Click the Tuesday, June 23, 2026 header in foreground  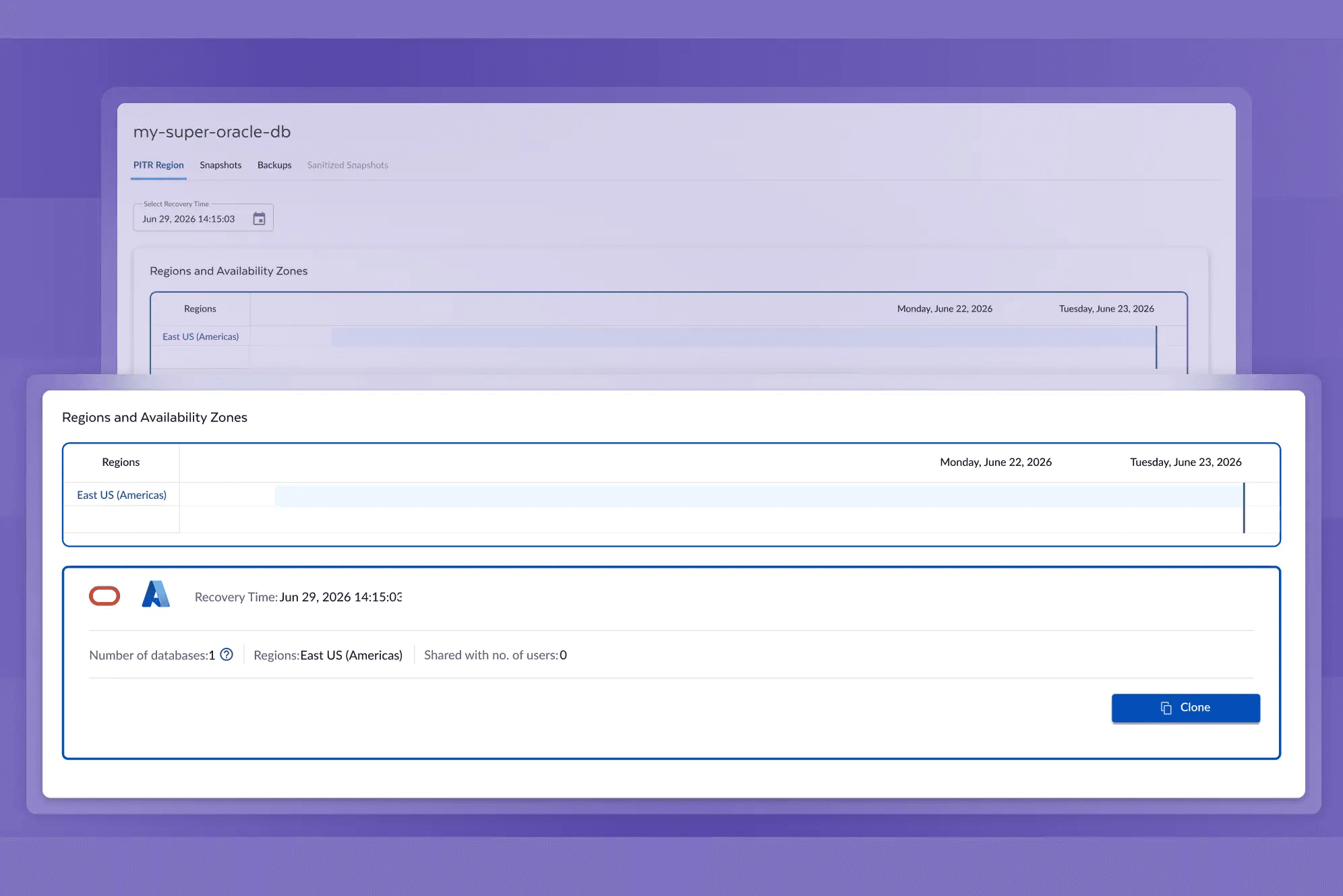point(1186,462)
